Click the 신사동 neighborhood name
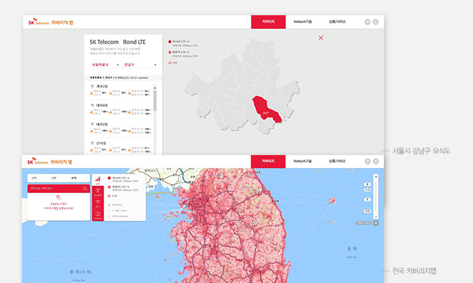 click(x=101, y=143)
